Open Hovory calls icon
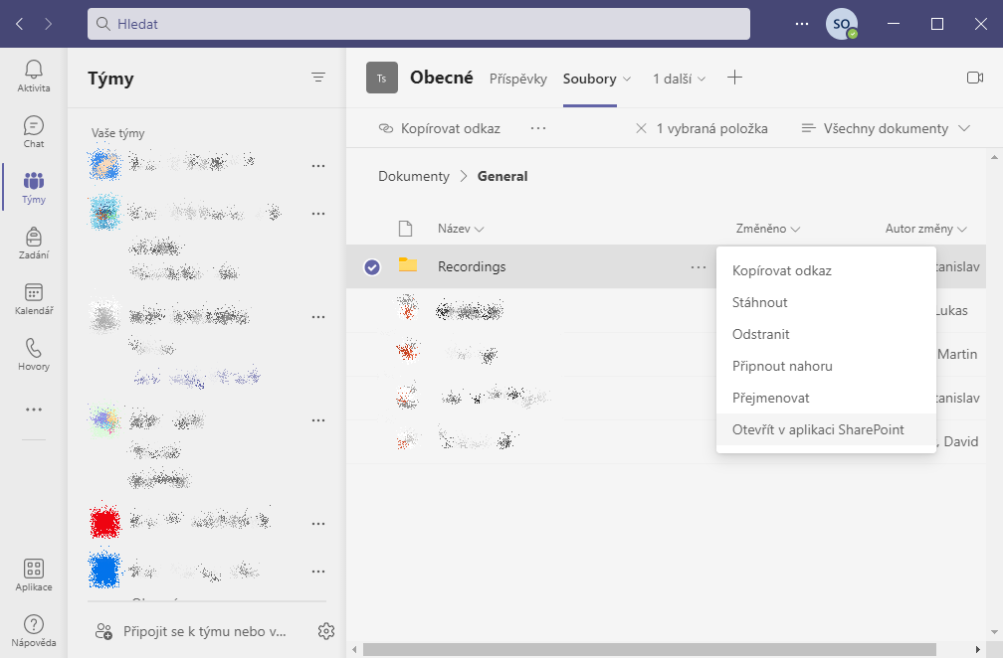The height and width of the screenshot is (658, 1003). click(34, 354)
